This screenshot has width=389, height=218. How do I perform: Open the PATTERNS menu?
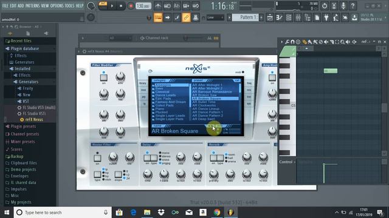pyautogui.click(x=32, y=5)
